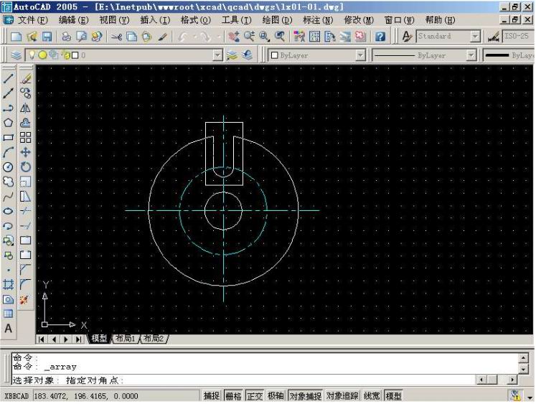Viewport: 536px width, 404px height.
Task: Go to next layout tab arrow
Action: click(66, 339)
